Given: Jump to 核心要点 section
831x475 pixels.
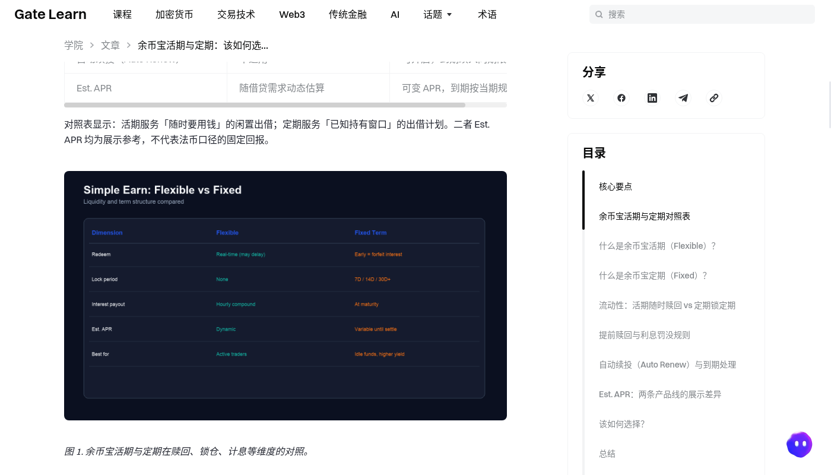Looking at the screenshot, I should pos(616,186).
